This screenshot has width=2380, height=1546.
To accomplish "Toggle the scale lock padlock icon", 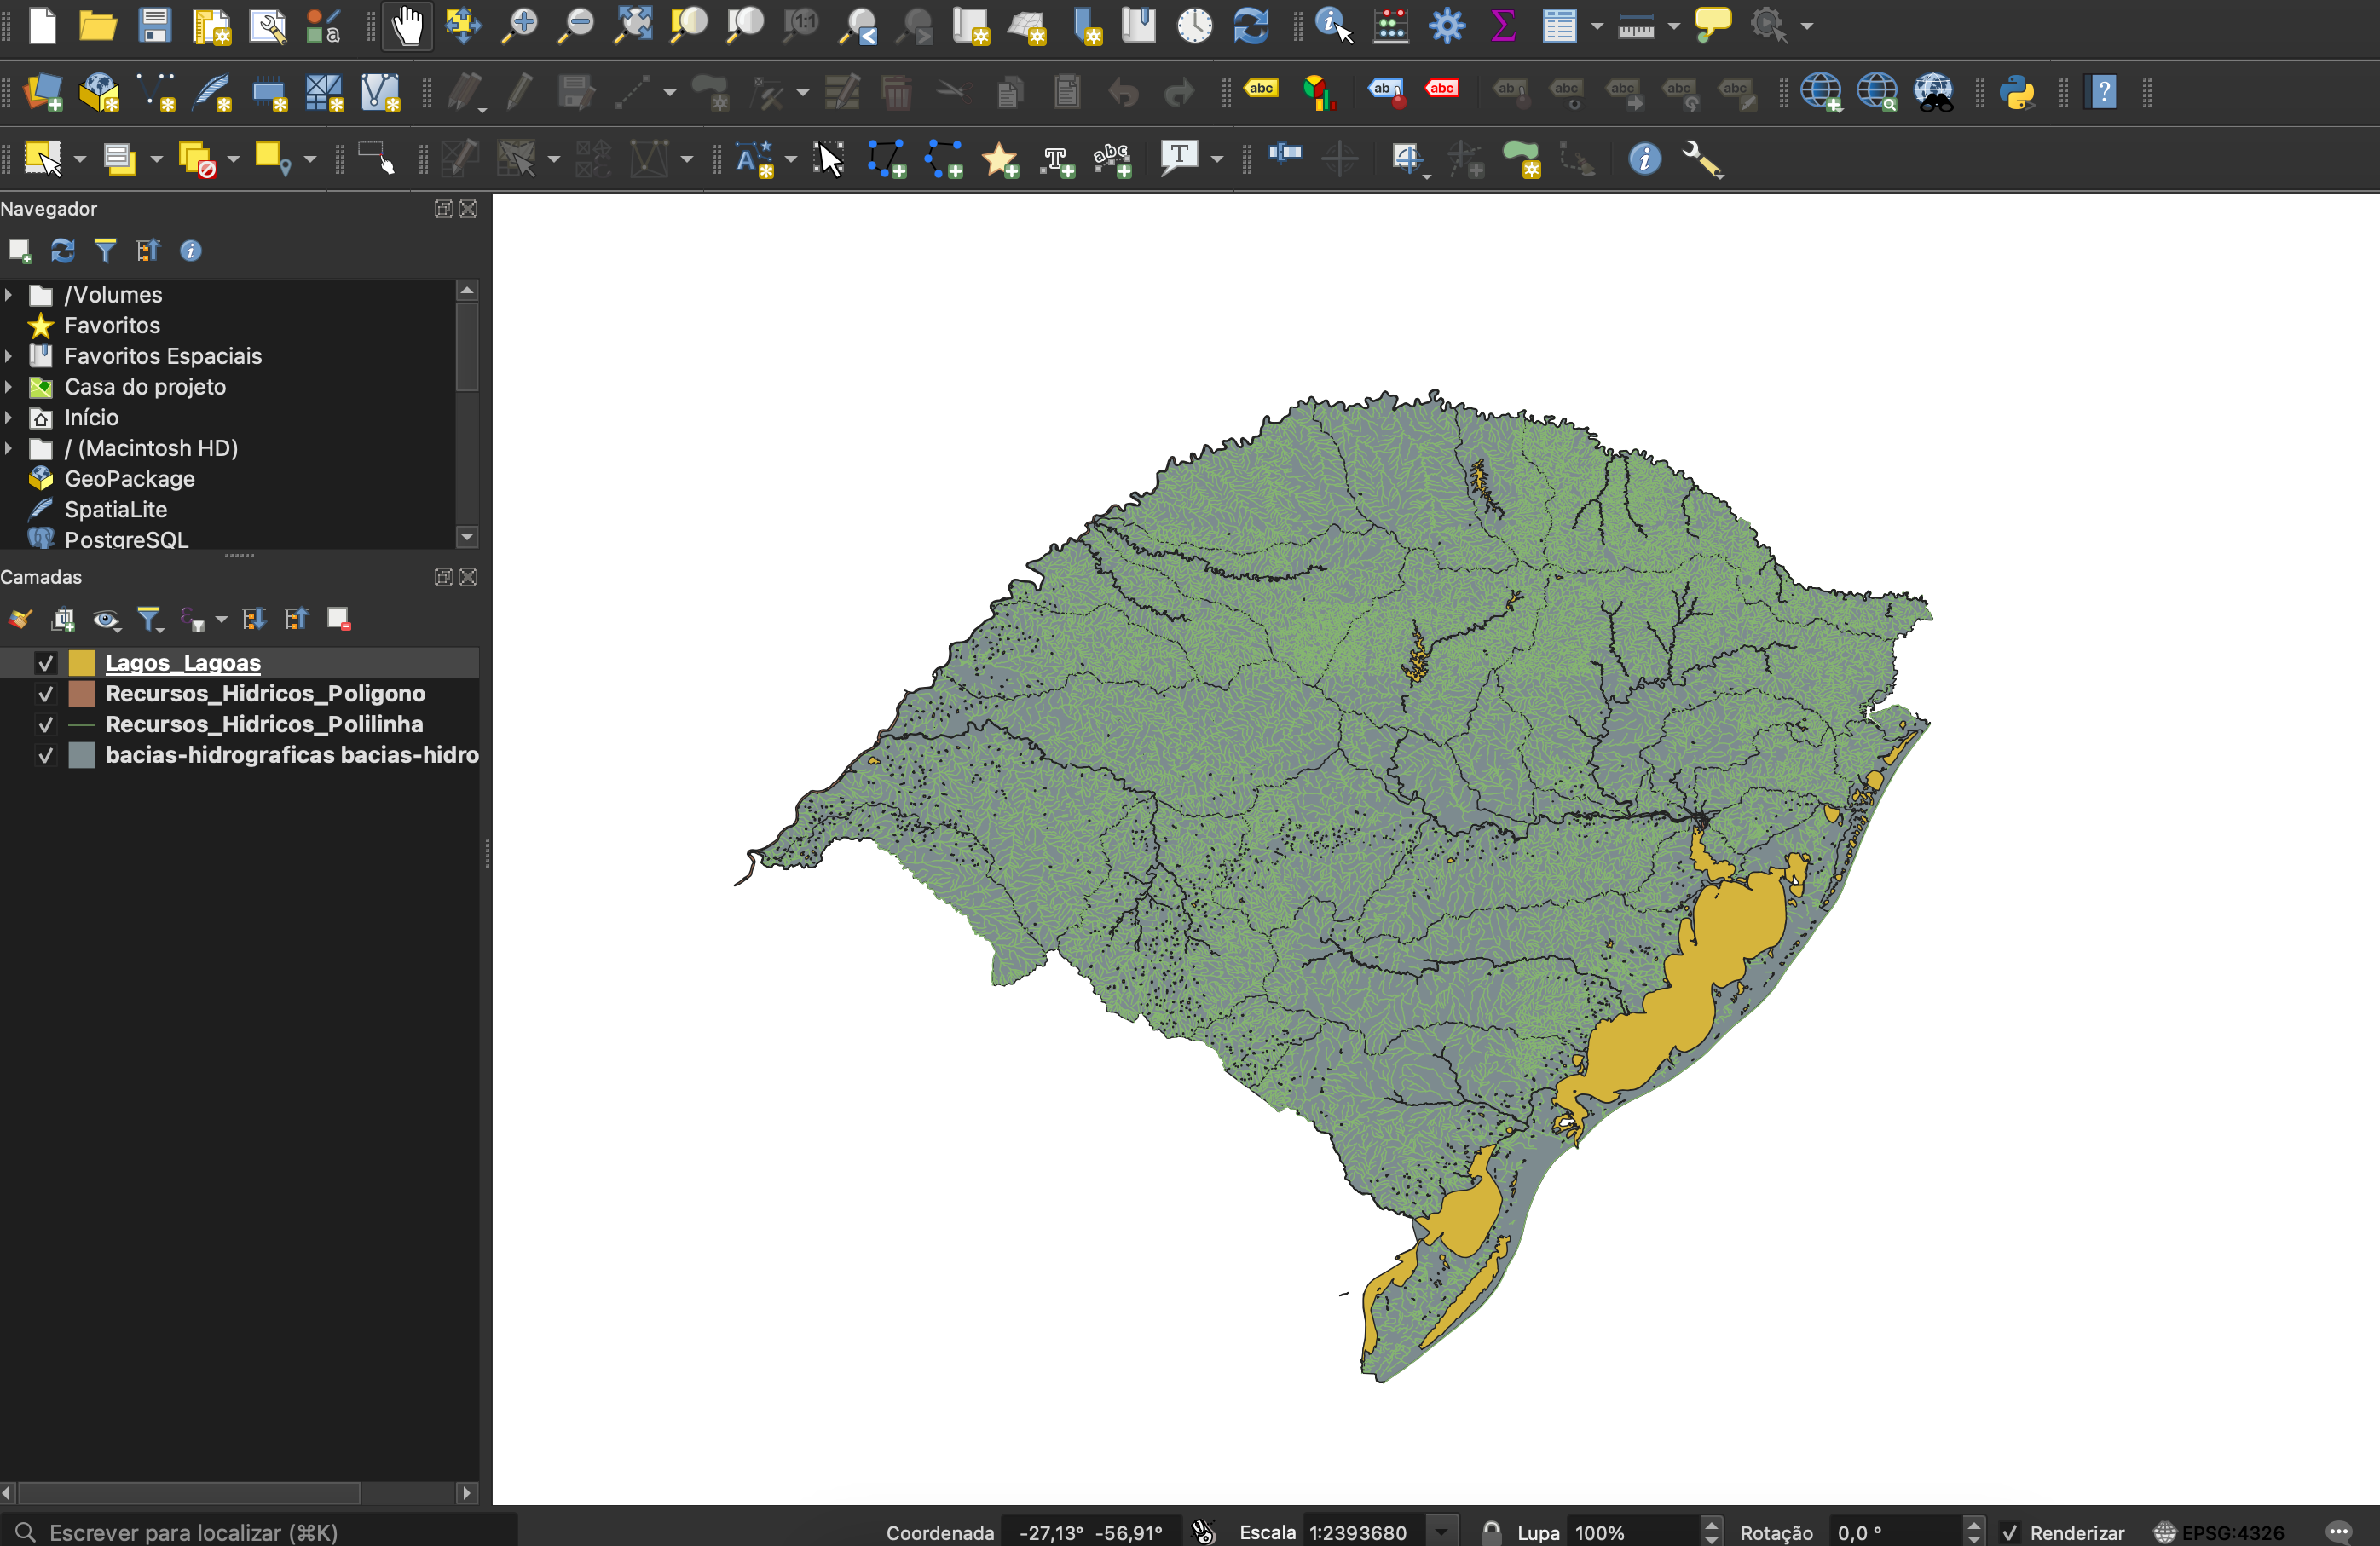I will point(1491,1532).
